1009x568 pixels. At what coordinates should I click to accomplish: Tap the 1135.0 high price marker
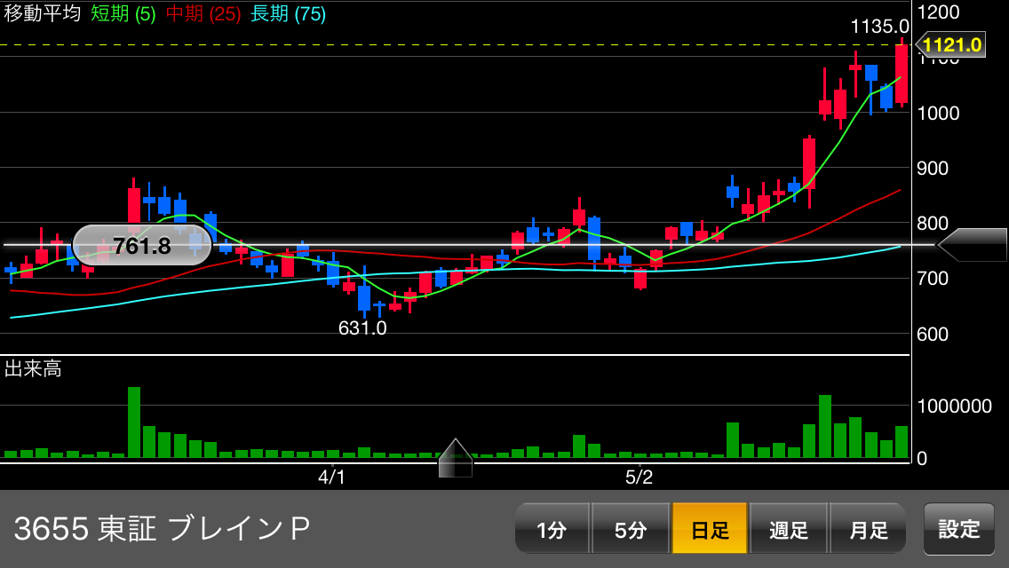coord(879,27)
